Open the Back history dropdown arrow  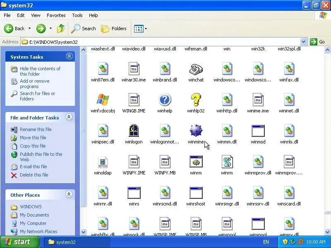point(29,29)
